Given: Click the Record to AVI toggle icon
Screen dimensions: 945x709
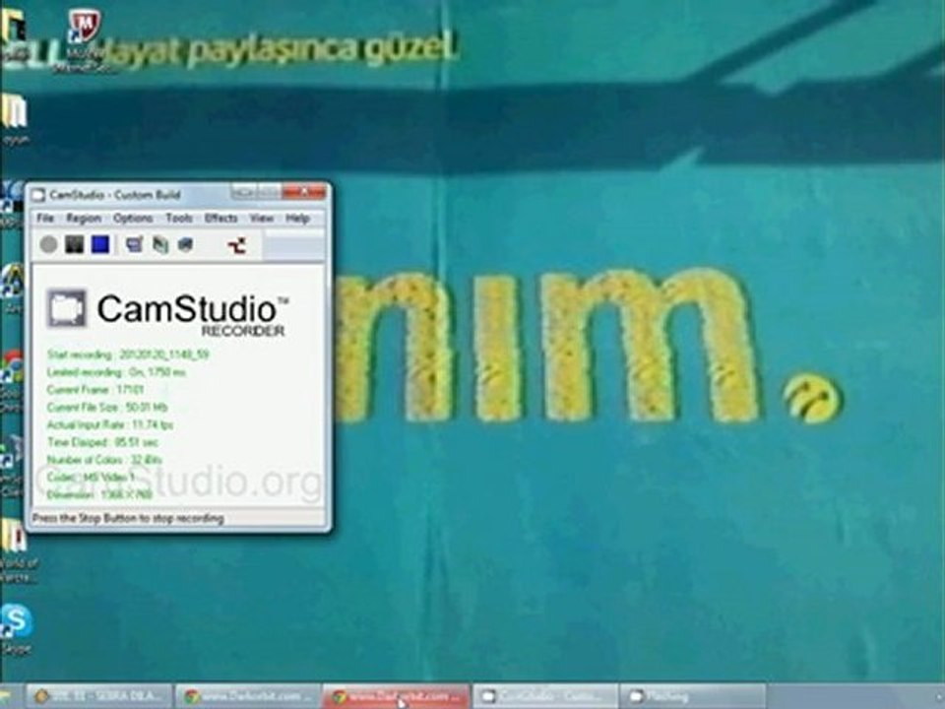Looking at the screenshot, I should tap(159, 244).
